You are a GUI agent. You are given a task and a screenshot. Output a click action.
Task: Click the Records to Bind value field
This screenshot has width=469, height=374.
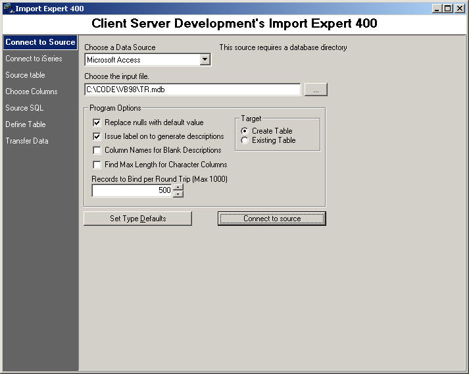pos(132,190)
